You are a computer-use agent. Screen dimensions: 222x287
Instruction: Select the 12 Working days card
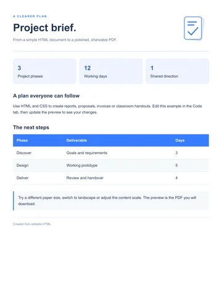[x=111, y=71]
